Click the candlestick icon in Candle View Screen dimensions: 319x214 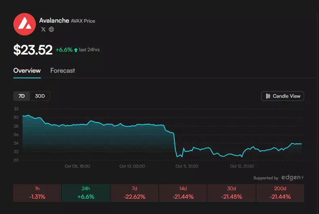268,96
